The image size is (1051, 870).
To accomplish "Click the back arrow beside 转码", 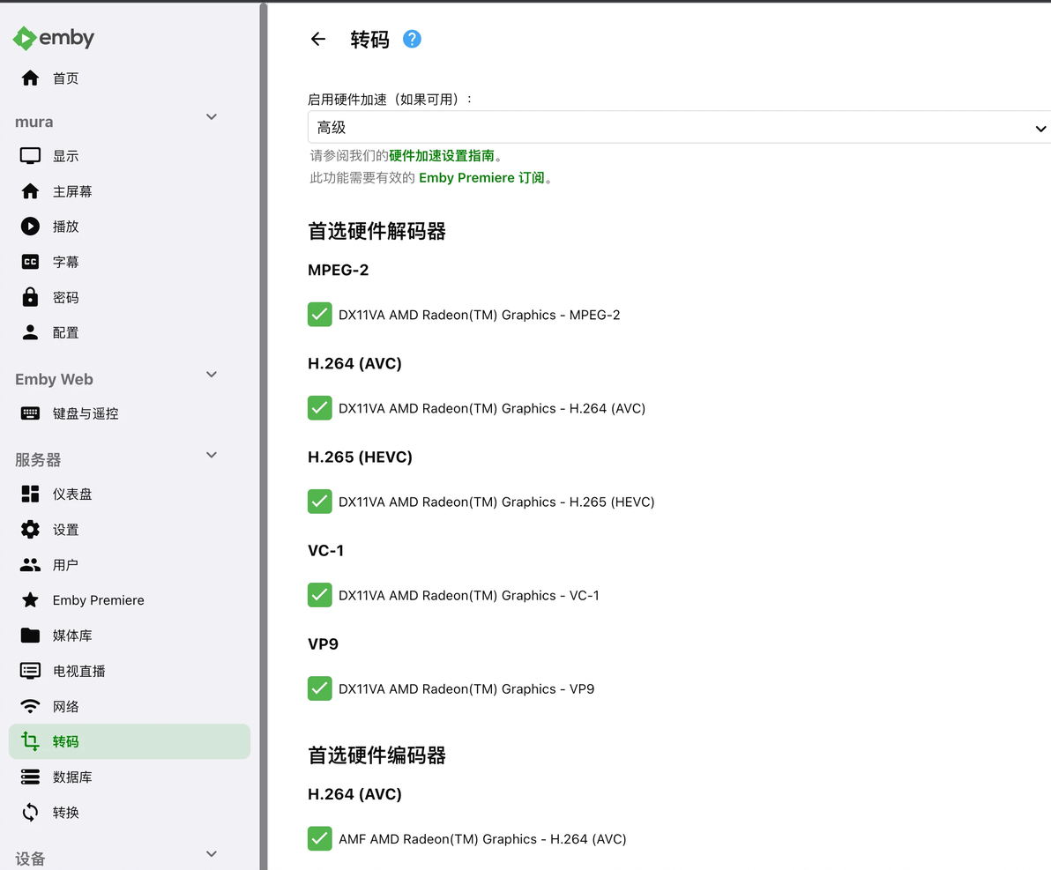I will [x=317, y=39].
